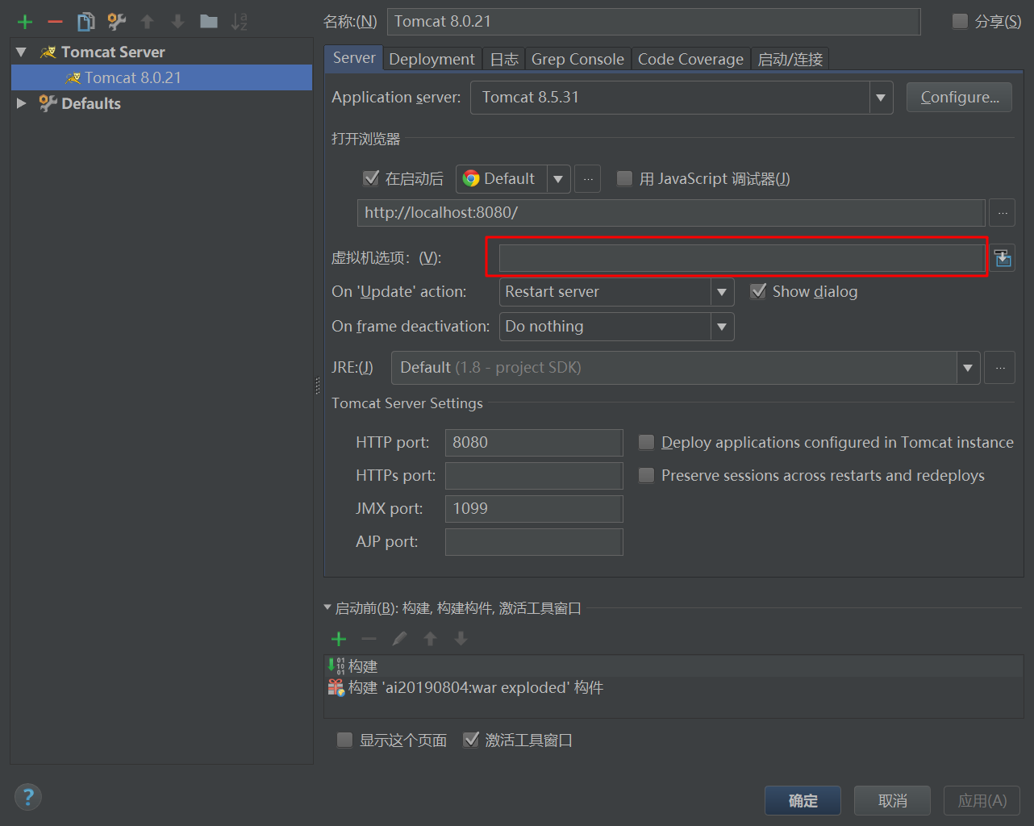Click the HTTP port field 8080

click(534, 443)
